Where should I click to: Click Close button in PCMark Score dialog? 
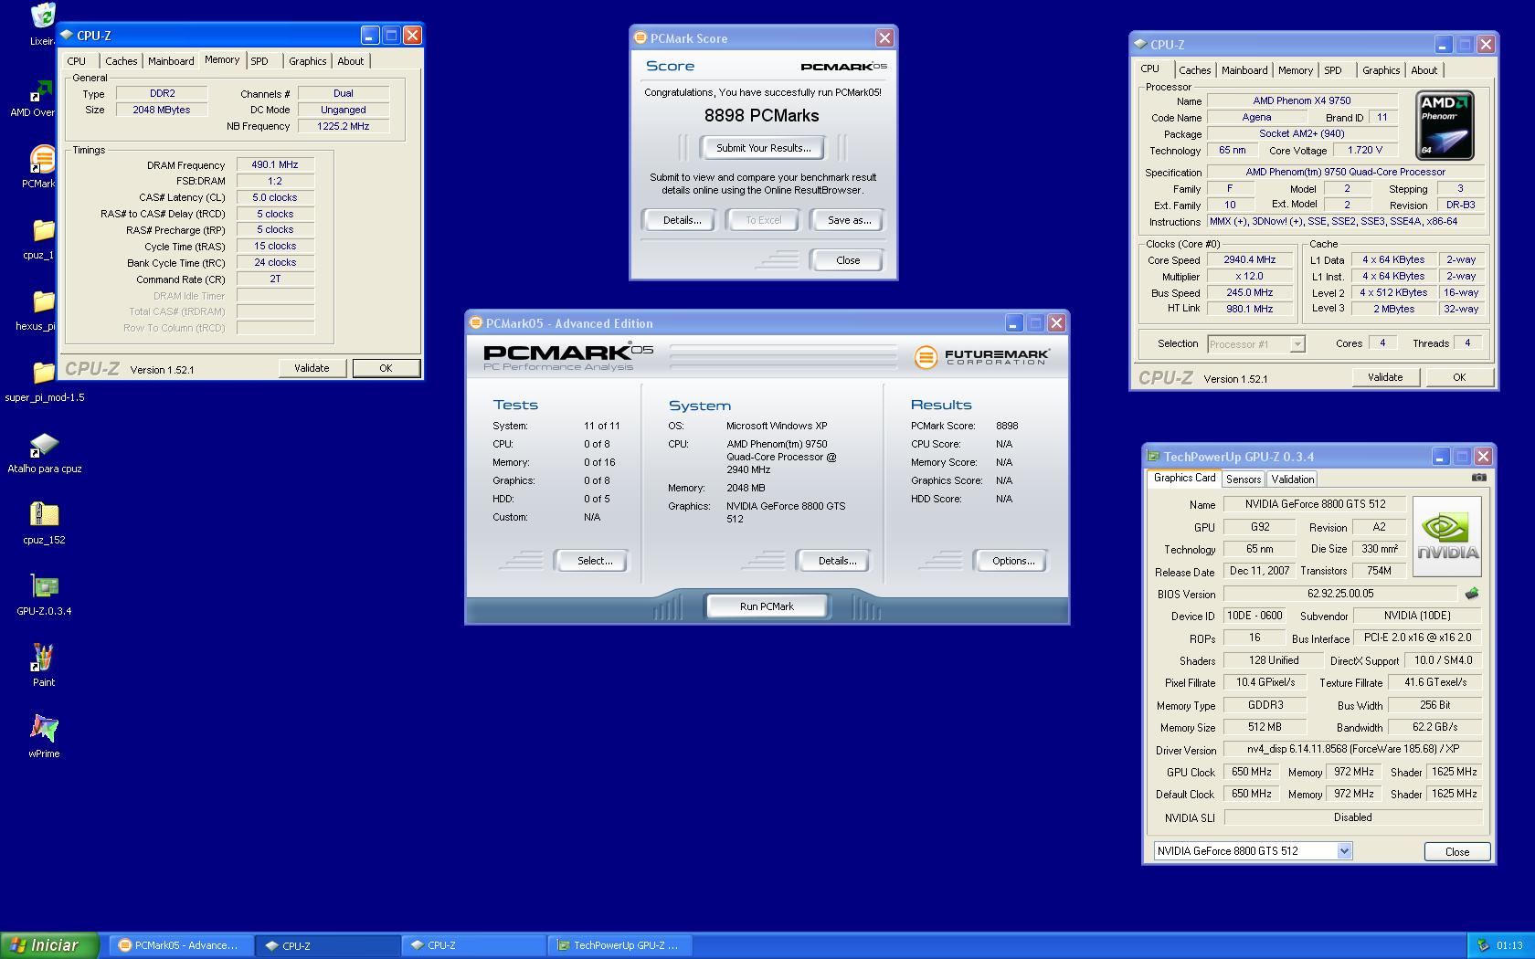click(x=848, y=260)
